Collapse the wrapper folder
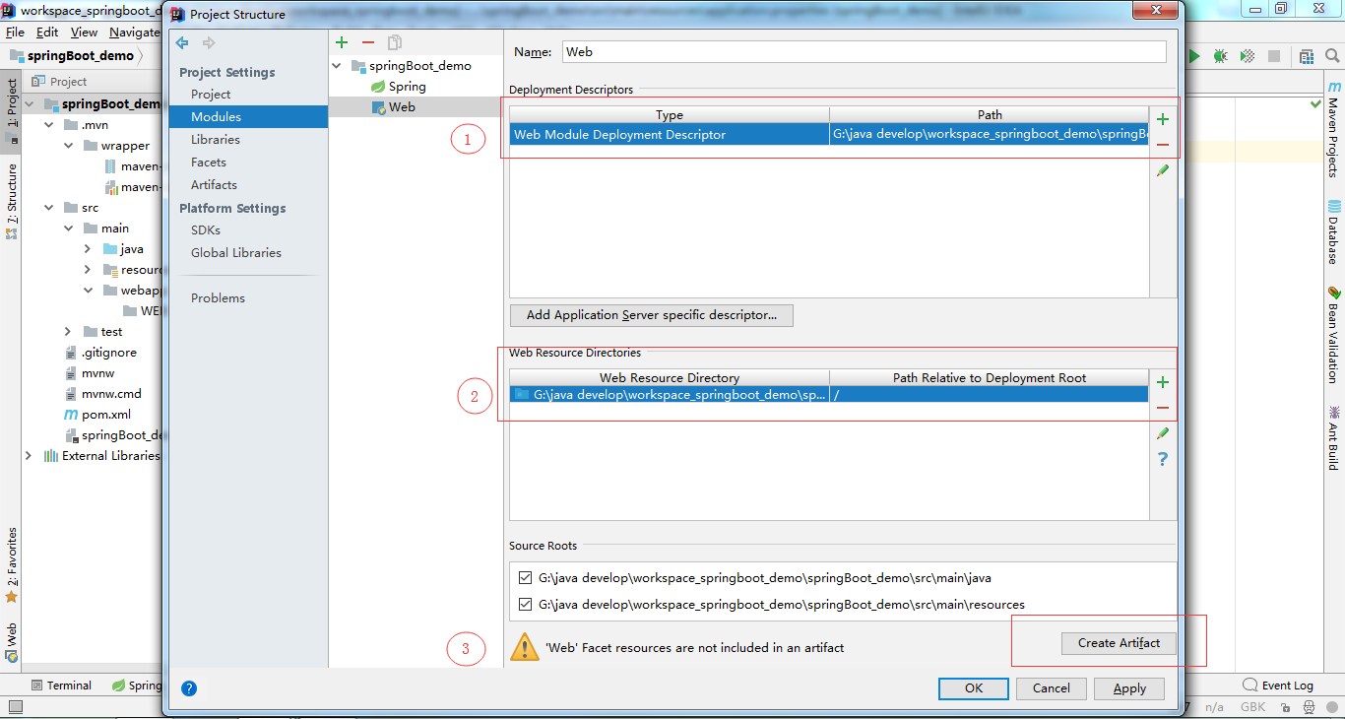Image resolution: width=1345 pixels, height=719 pixels. [x=69, y=146]
